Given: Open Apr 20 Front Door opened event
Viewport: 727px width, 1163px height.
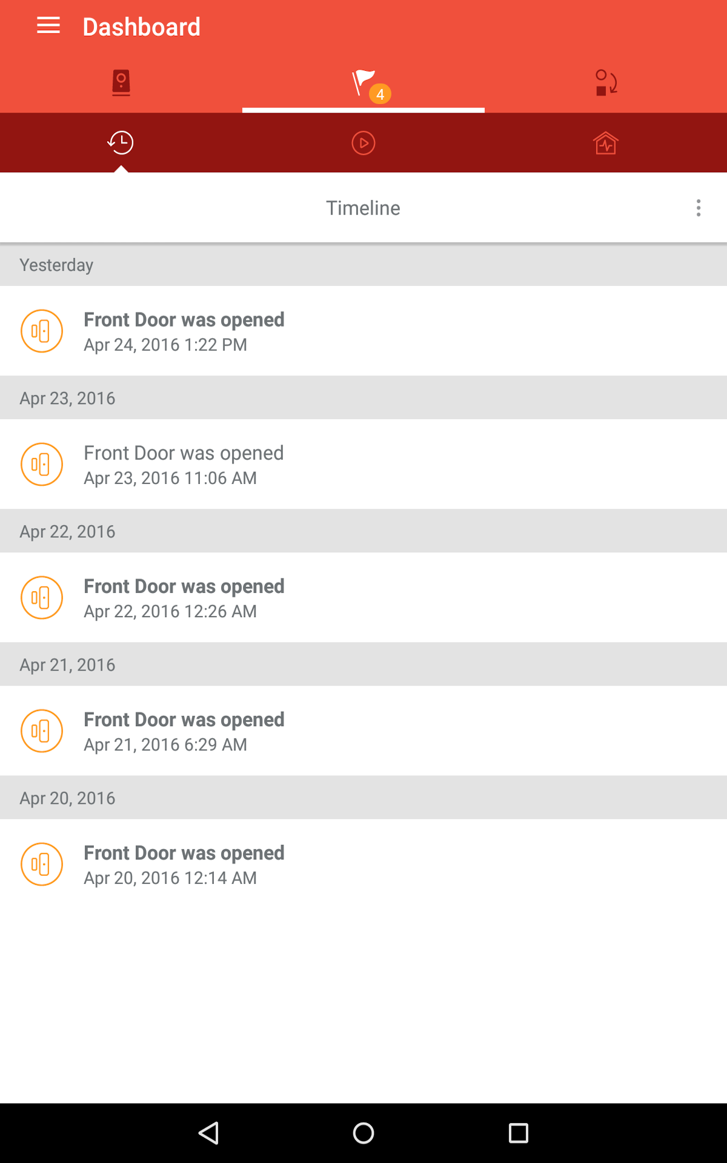Looking at the screenshot, I should pyautogui.click(x=363, y=864).
